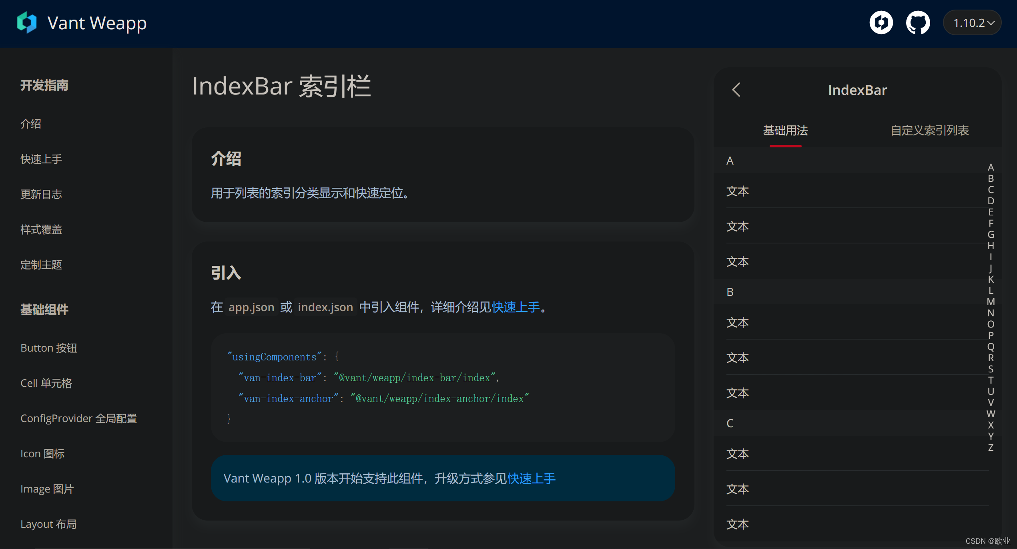Open 快速上手 in the sidebar
The width and height of the screenshot is (1017, 549).
point(41,159)
